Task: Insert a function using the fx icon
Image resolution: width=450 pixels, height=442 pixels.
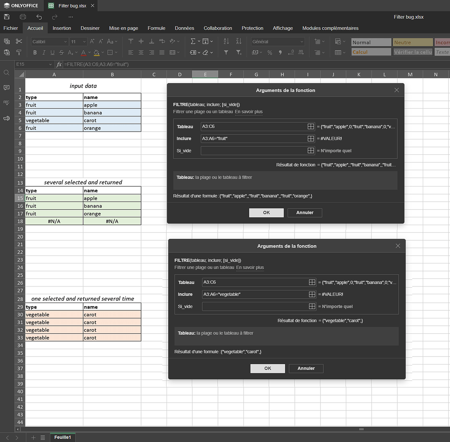Action: [x=59, y=64]
